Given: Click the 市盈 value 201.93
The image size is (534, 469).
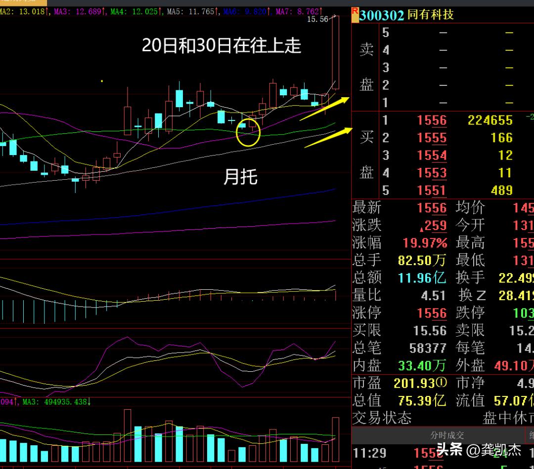Looking at the screenshot, I should (414, 383).
